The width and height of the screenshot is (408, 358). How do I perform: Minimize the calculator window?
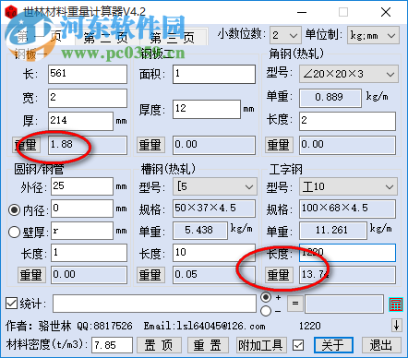click(302, 12)
